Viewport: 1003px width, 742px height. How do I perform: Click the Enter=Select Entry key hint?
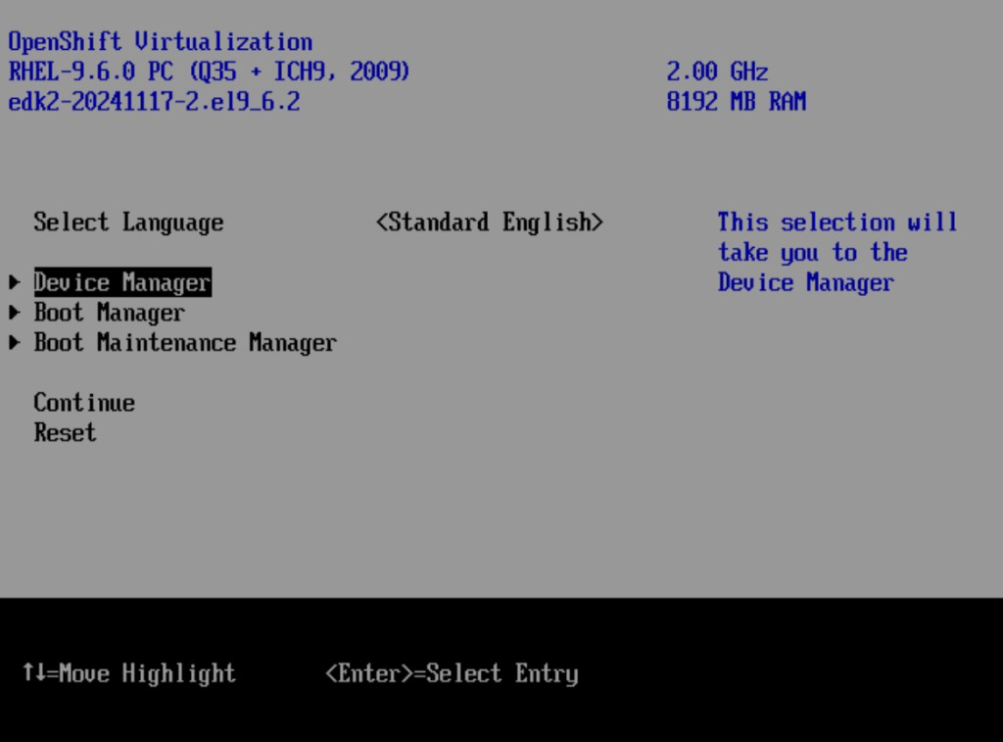pos(452,672)
